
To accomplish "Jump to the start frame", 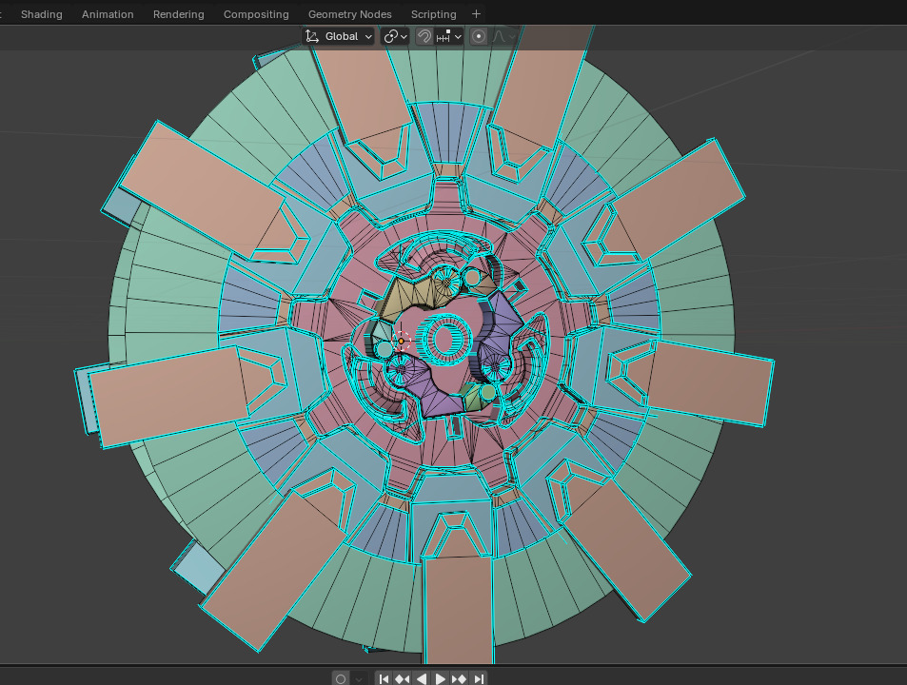I will point(384,678).
